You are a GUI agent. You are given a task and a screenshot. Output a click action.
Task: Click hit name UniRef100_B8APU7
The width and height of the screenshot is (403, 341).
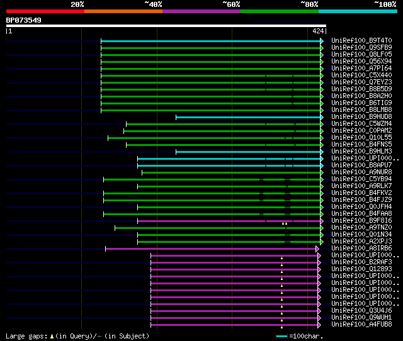pyautogui.click(x=361, y=165)
